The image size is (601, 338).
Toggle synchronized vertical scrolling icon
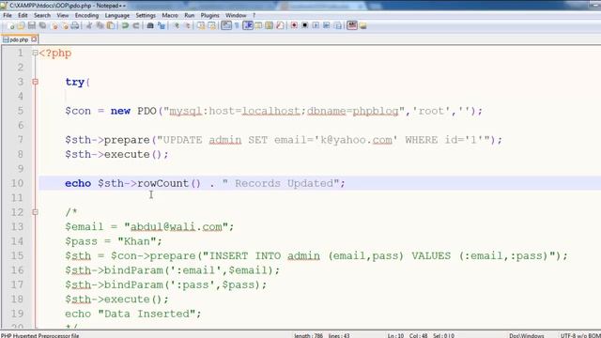pos(201,25)
